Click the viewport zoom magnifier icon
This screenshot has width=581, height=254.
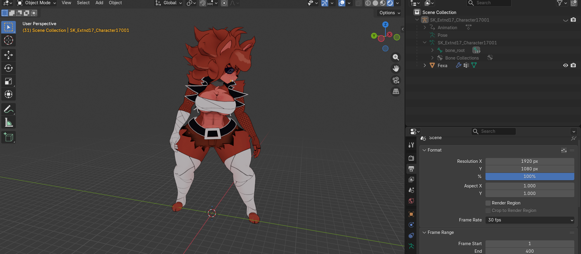tap(396, 57)
